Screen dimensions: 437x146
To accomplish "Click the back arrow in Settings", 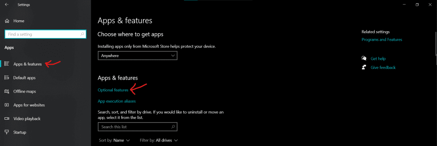I will 7,5.
